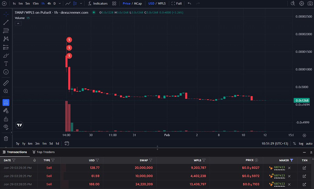Add symbol compare plus icon
This screenshot has height=189, width=314.
4,3
